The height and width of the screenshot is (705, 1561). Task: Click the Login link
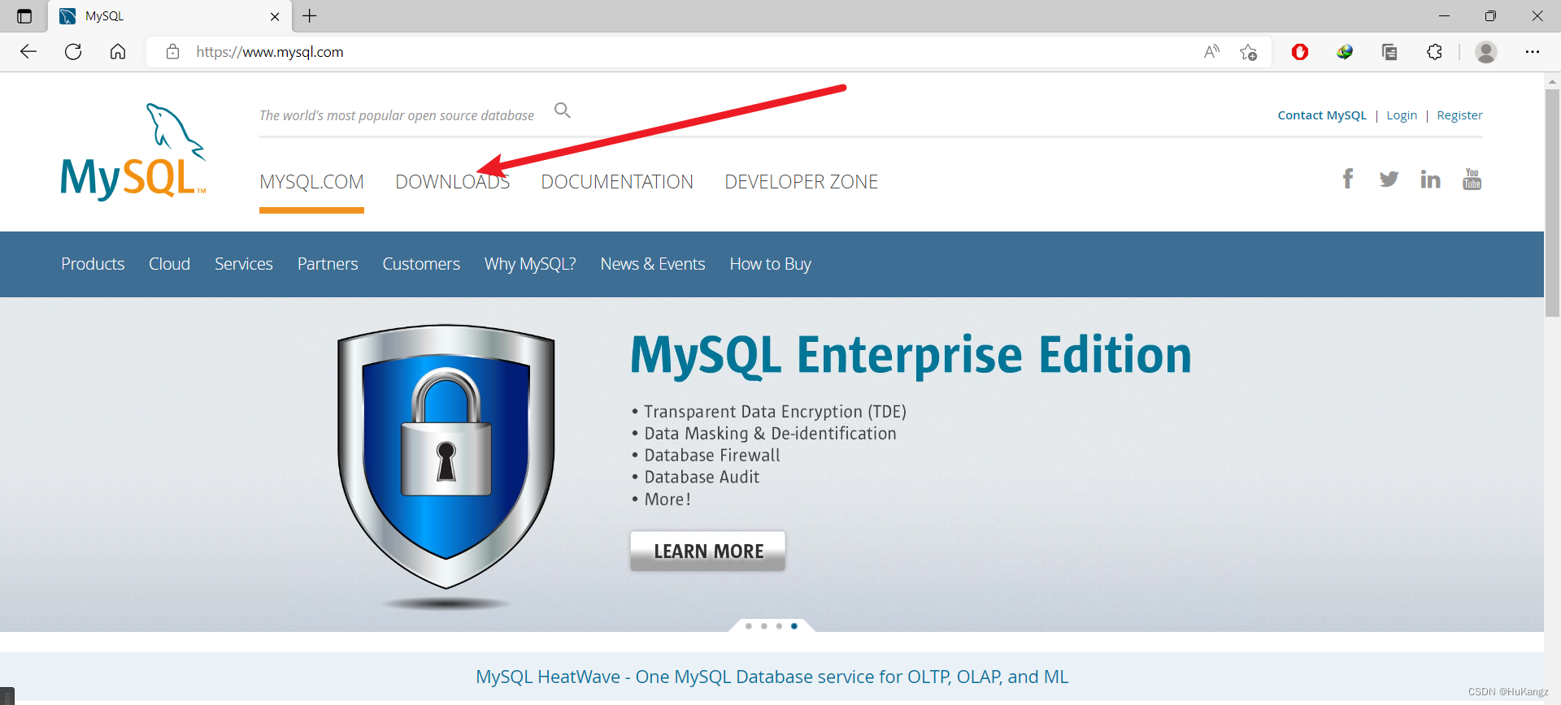click(1402, 115)
